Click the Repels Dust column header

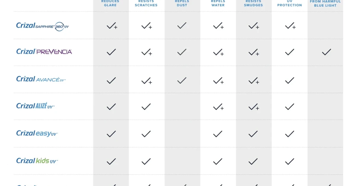tap(182, 3)
